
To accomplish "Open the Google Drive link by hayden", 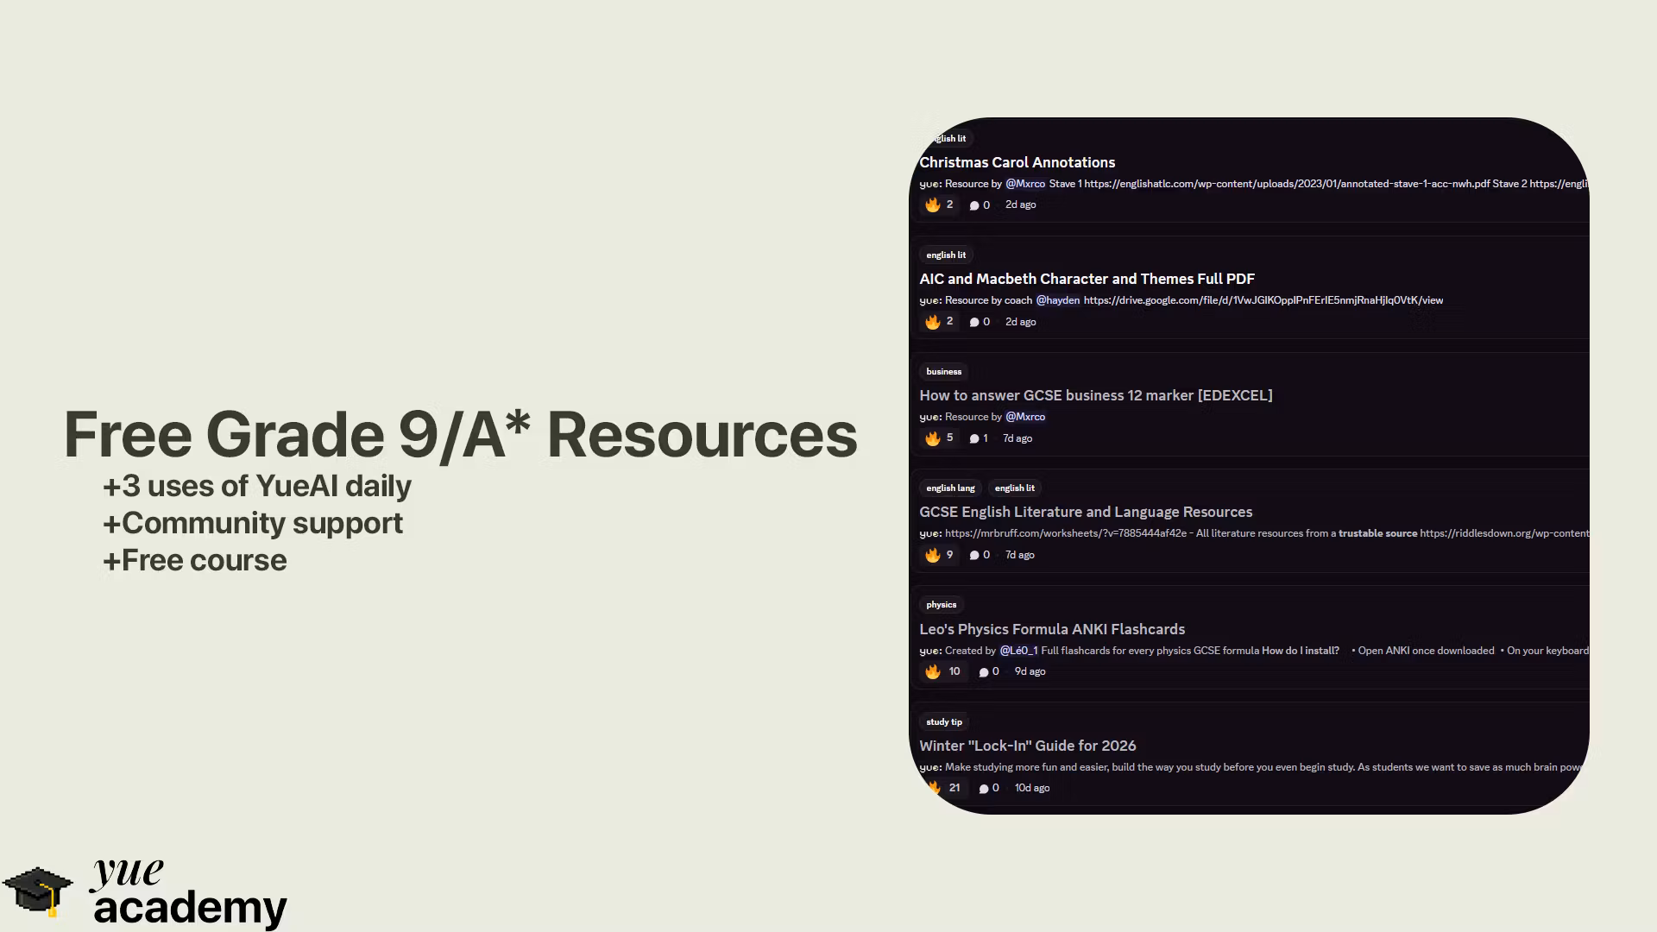I will (x=1263, y=300).
